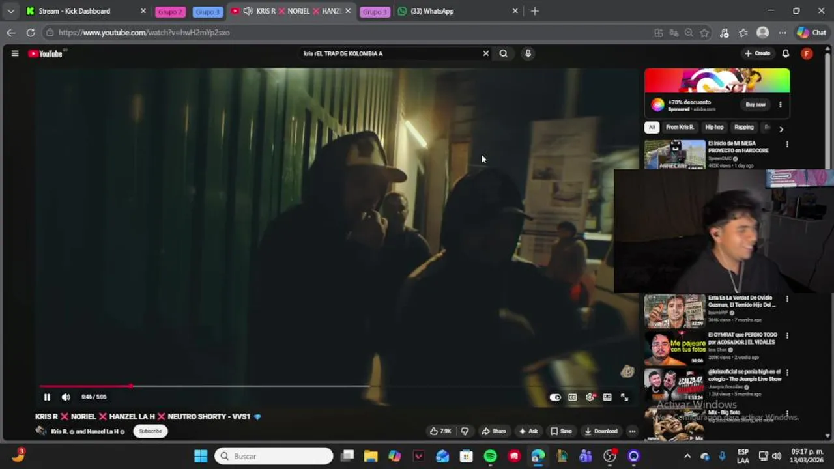
Task: Turn on subtitles with the CC button
Action: click(572, 397)
